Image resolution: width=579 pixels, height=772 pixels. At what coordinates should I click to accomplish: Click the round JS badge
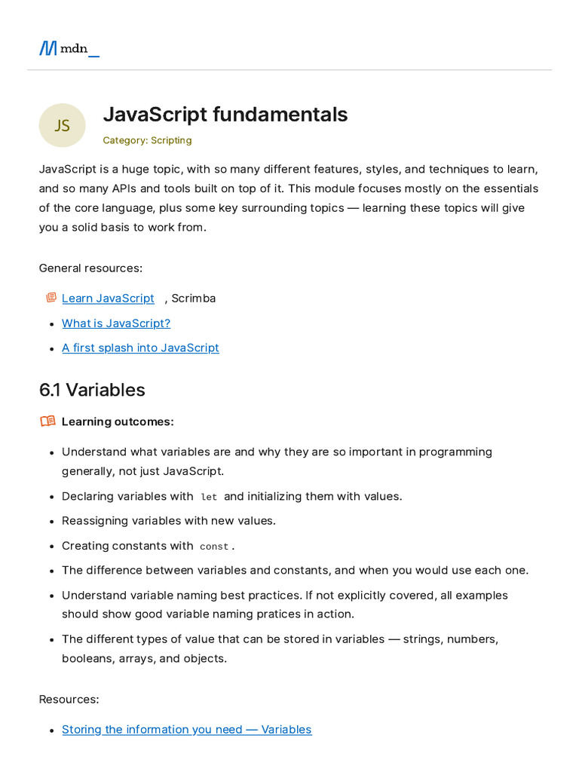tap(62, 125)
